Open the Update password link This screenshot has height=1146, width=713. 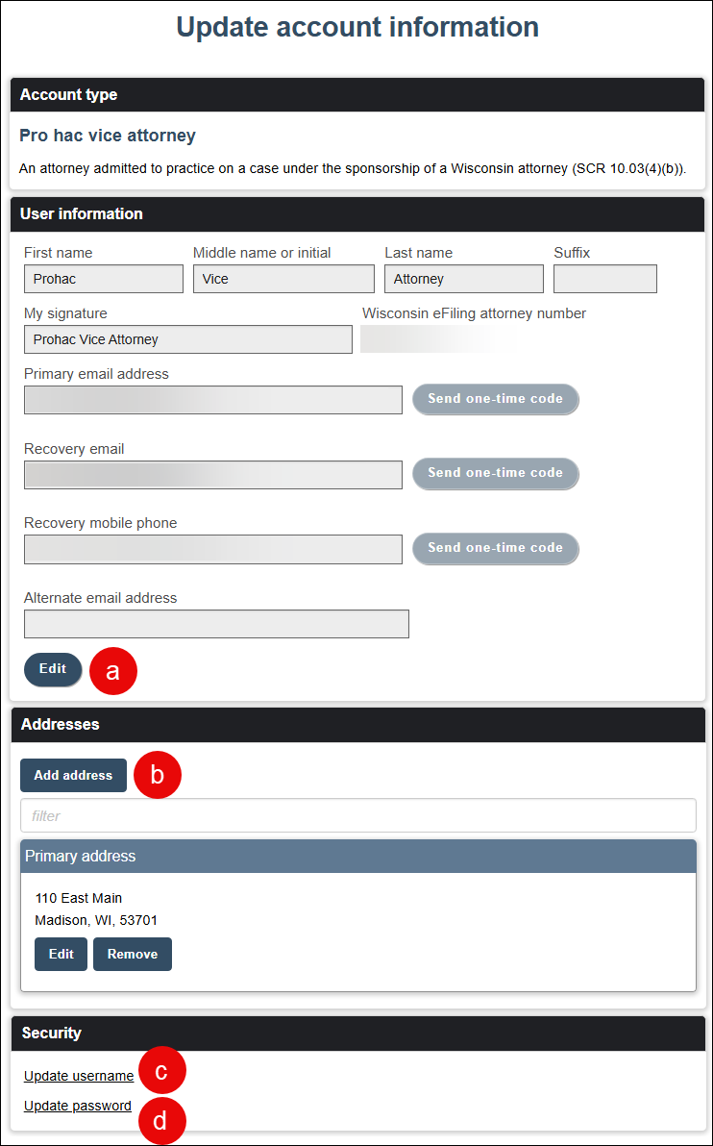[77, 1105]
